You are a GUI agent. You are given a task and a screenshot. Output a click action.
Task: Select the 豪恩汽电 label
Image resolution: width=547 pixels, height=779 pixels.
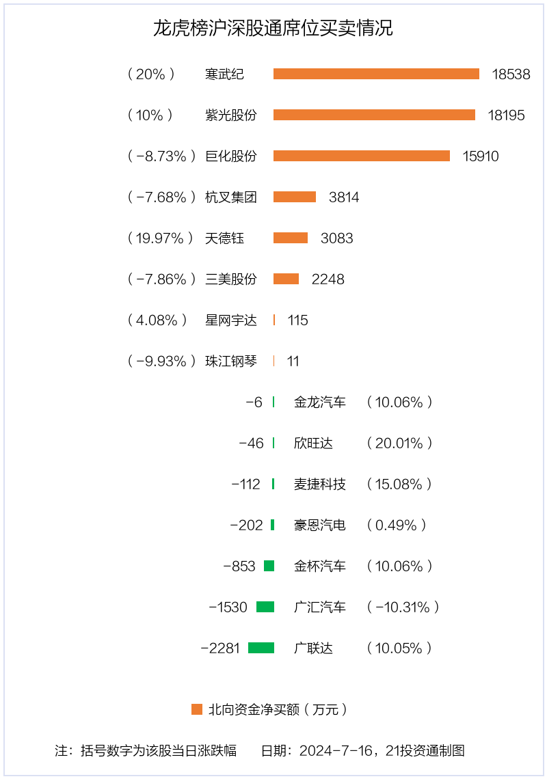click(320, 525)
